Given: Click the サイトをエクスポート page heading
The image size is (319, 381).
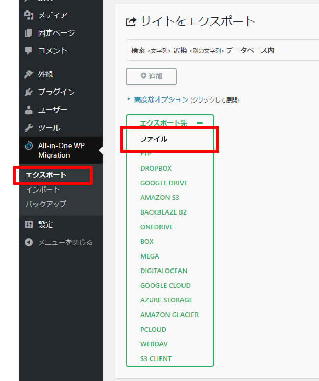Looking at the screenshot, I should pyautogui.click(x=198, y=21).
